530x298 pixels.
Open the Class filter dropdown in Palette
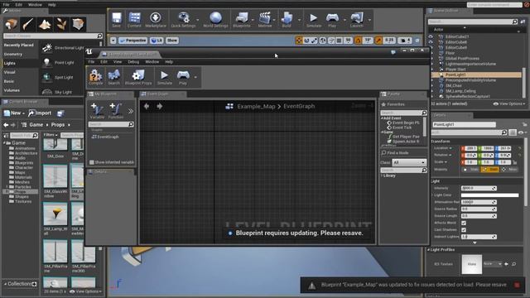[408, 162]
